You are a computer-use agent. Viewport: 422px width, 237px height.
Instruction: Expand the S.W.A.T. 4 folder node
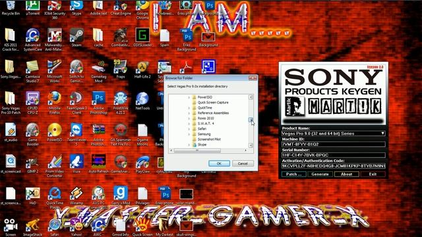point(189,124)
